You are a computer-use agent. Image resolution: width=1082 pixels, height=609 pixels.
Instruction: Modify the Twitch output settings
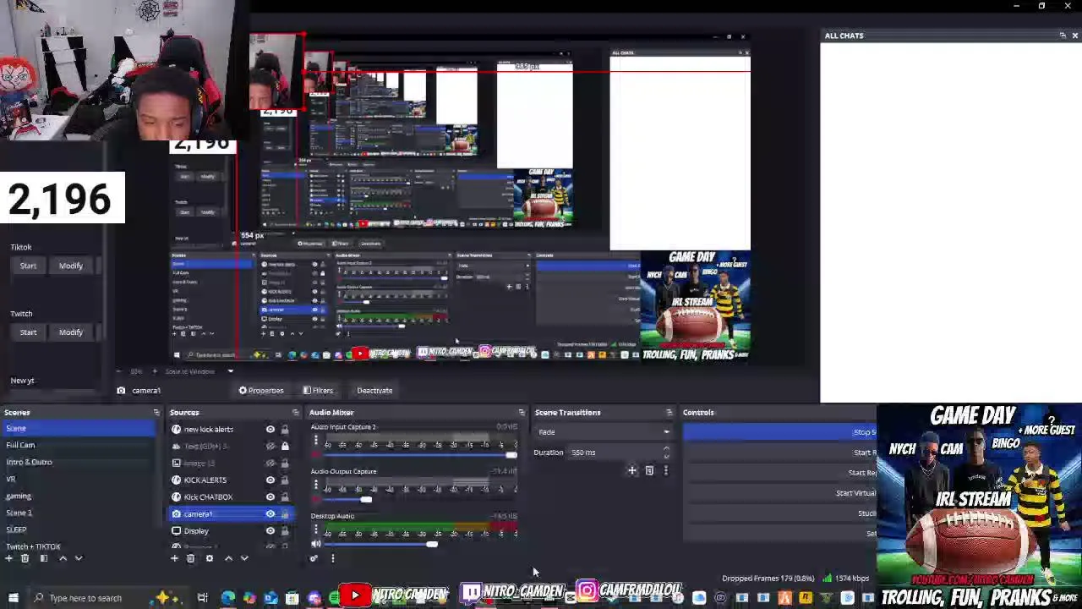click(71, 332)
